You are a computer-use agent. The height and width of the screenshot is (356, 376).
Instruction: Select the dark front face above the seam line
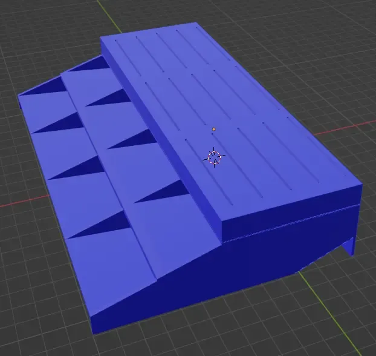290,211
